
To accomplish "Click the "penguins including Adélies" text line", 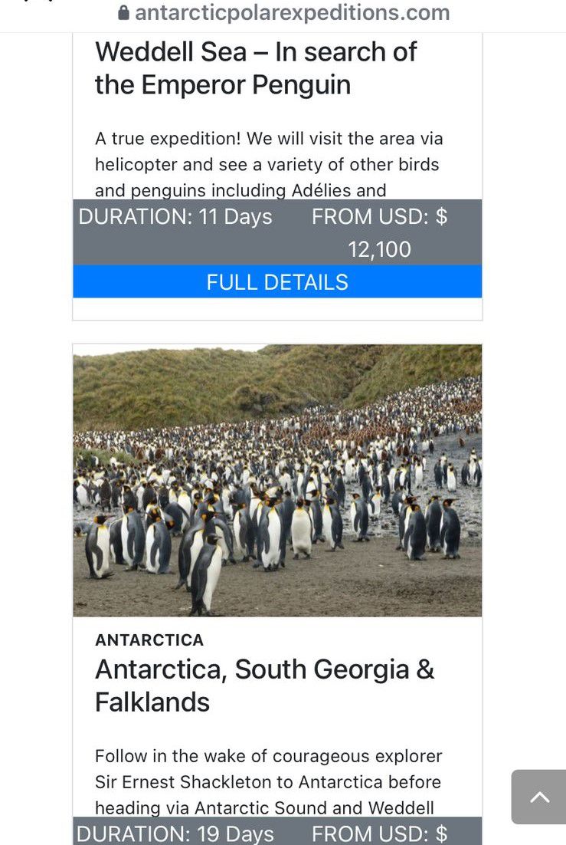I will (x=240, y=189).
